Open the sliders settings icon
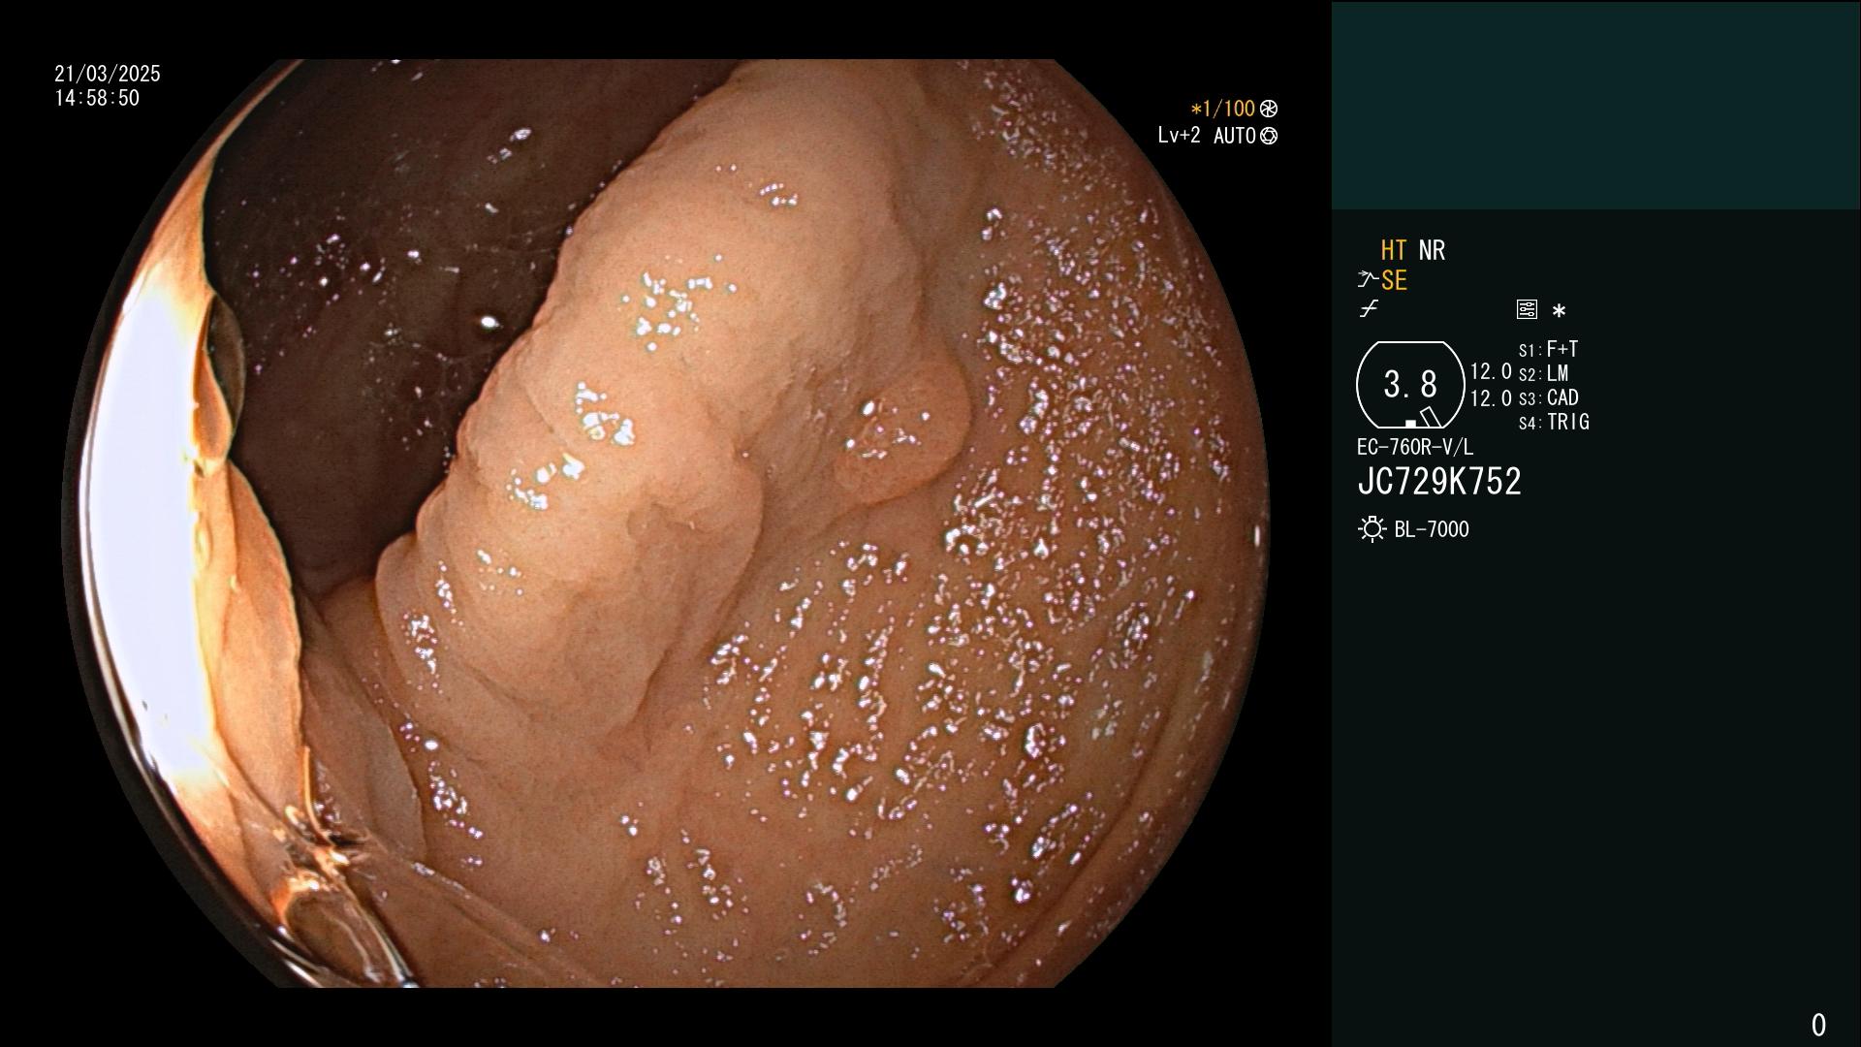The width and height of the screenshot is (1861, 1047). point(1527,309)
